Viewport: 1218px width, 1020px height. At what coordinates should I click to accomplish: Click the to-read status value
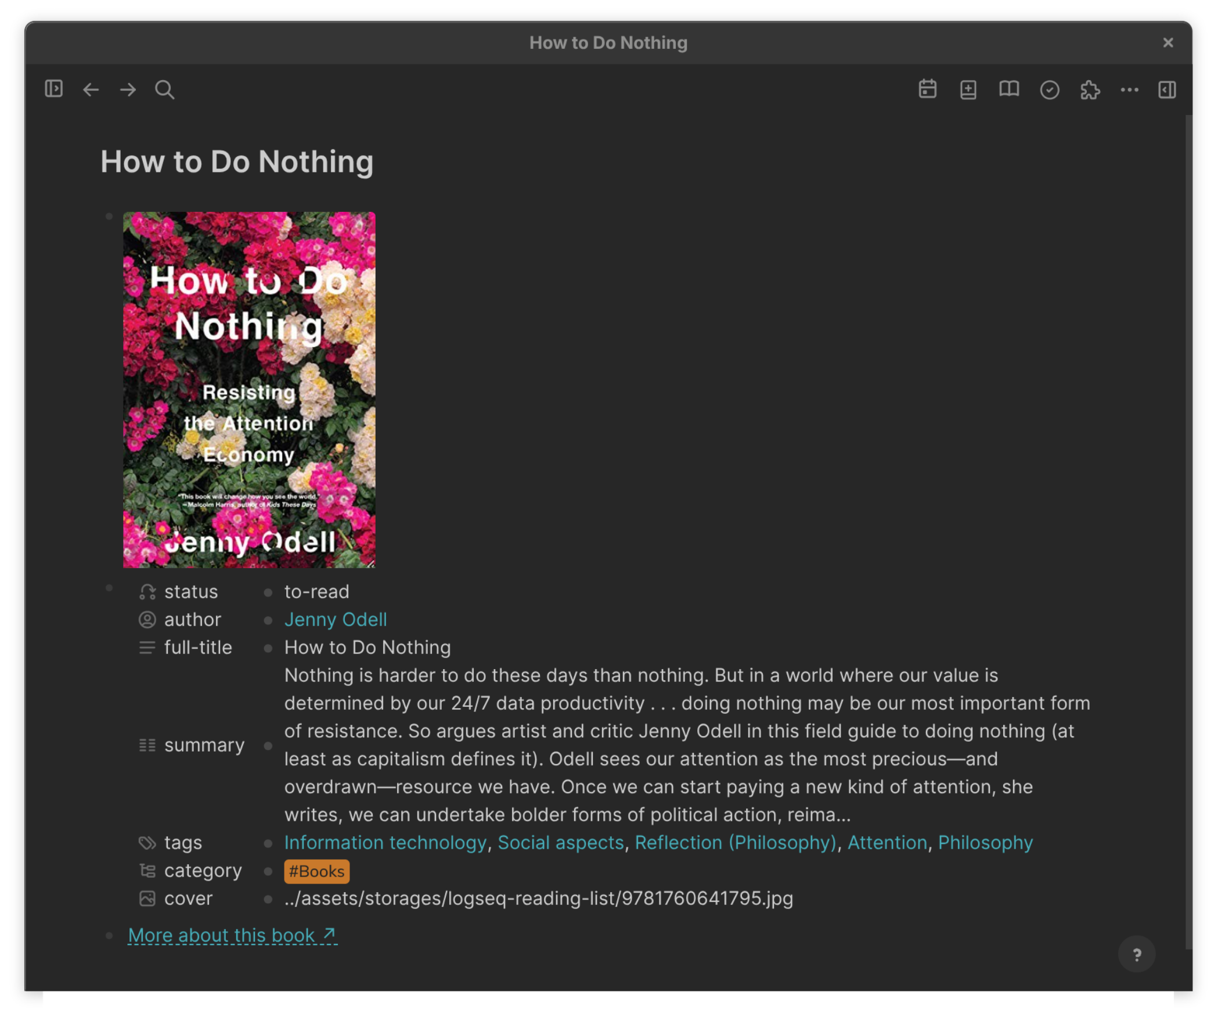316,591
